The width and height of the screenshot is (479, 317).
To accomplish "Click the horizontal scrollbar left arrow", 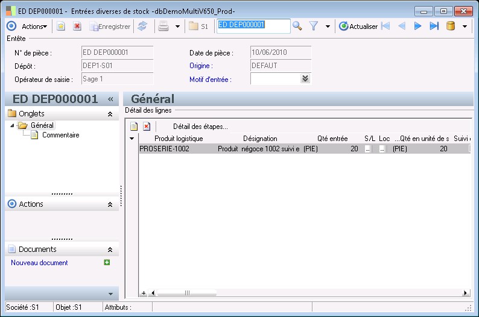I will pos(153,293).
